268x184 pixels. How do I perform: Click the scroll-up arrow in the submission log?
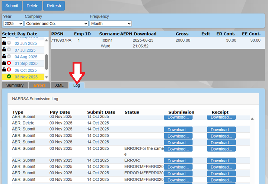(x=252, y=119)
